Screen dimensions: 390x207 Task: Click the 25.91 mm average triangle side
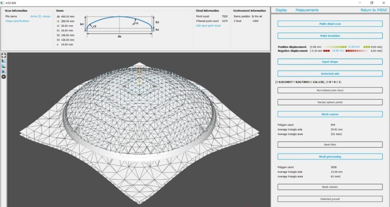337,130
